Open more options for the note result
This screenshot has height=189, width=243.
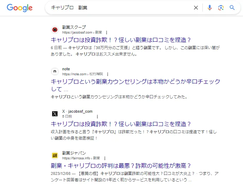108,74
